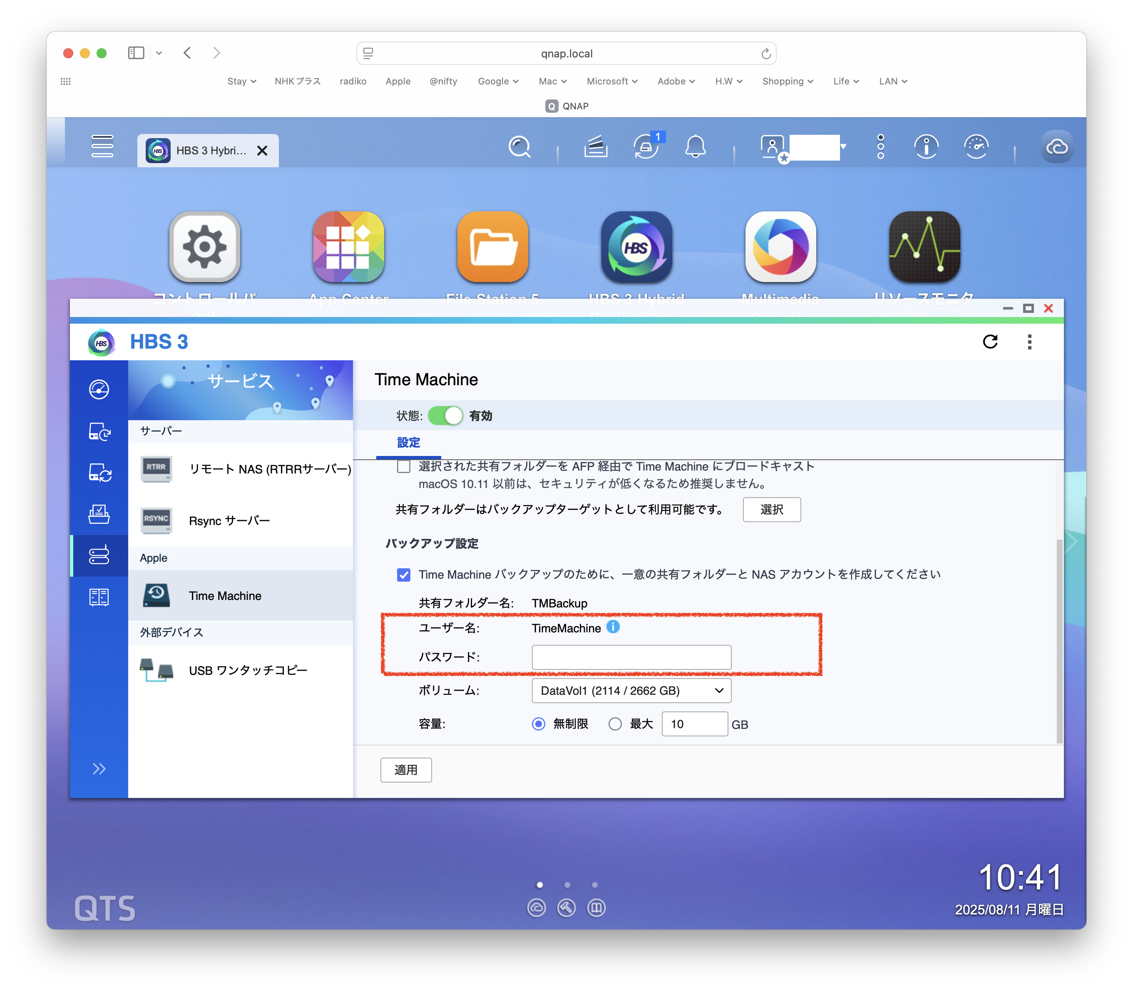
Task: Select USB ワンタッチコピー service entry
Action: pyautogui.click(x=247, y=670)
